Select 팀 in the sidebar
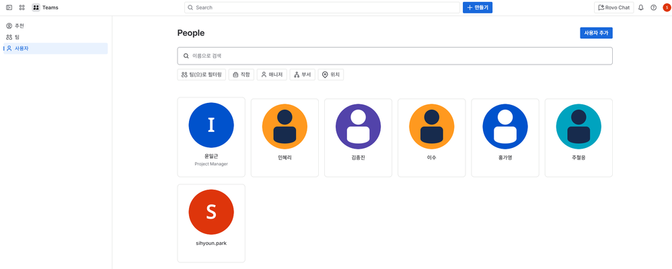The width and height of the screenshot is (672, 269). pos(17,37)
